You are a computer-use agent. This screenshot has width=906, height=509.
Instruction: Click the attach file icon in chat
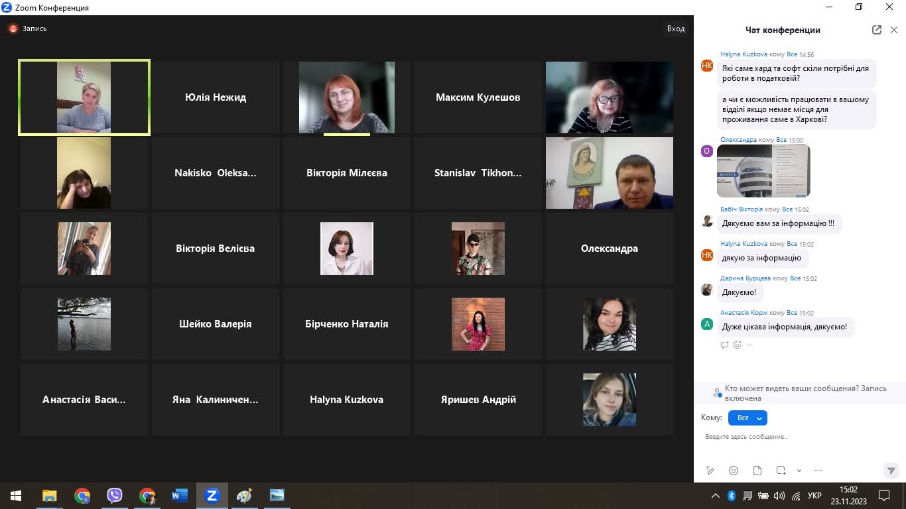[757, 471]
